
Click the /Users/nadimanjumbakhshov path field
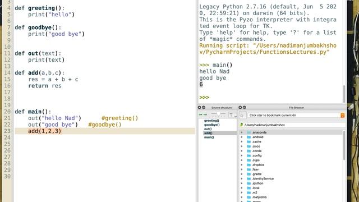pyautogui.click(x=294, y=125)
